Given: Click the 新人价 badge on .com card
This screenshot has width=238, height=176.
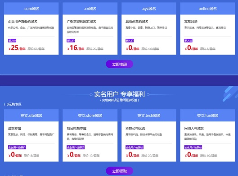Looking at the screenshot, I should [x=12, y=41].
